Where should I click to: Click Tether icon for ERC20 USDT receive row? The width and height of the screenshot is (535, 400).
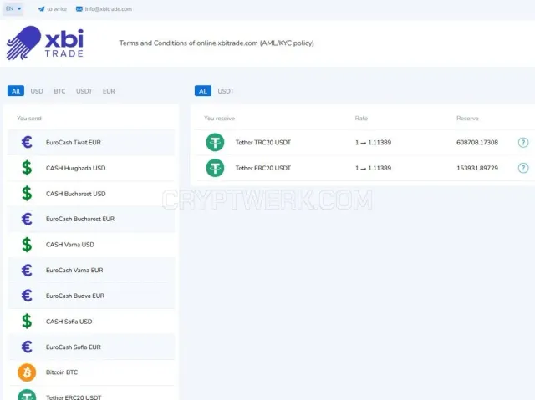[215, 168]
